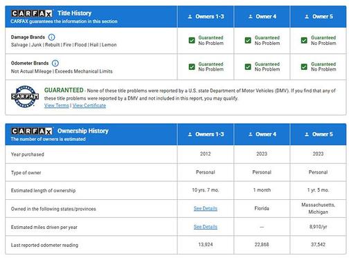Click the Massachusetts, Michigan cell
This screenshot has height=258, width=349.
[318, 208]
